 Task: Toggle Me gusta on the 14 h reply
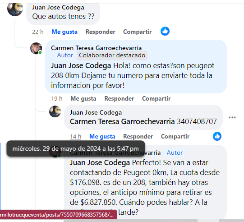[x=102, y=137]
